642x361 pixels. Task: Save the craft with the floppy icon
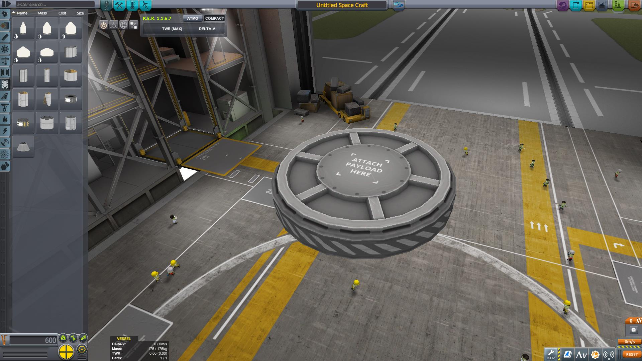pyautogui.click(x=602, y=5)
